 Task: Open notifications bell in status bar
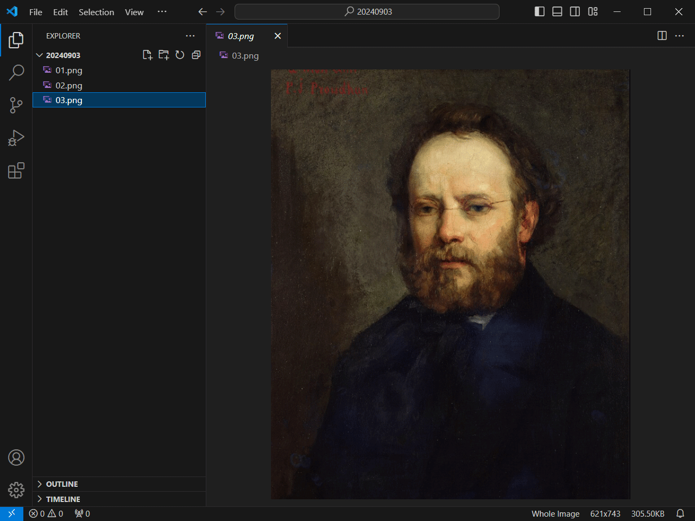coord(680,513)
